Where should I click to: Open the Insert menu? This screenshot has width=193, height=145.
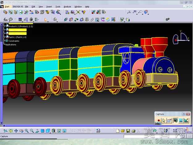coord(49,7)
